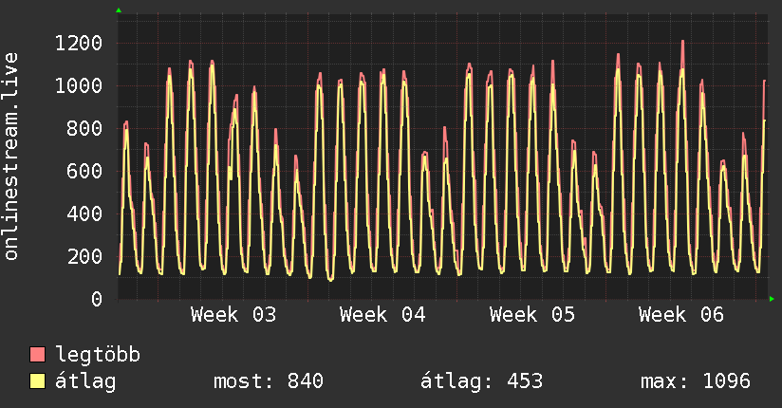The height and width of the screenshot is (408, 782).
Task: Select the legtöbb legend label
Action: pos(99,355)
